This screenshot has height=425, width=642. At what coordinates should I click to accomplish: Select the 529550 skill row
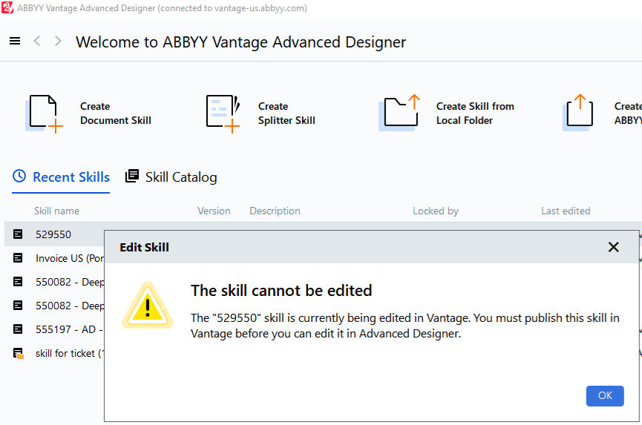point(54,234)
